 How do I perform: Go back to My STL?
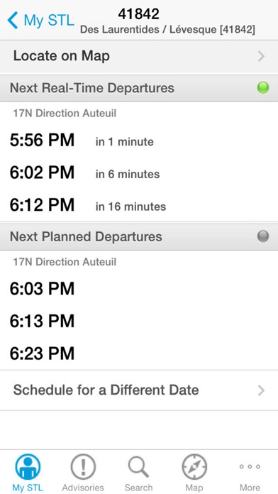tap(41, 20)
